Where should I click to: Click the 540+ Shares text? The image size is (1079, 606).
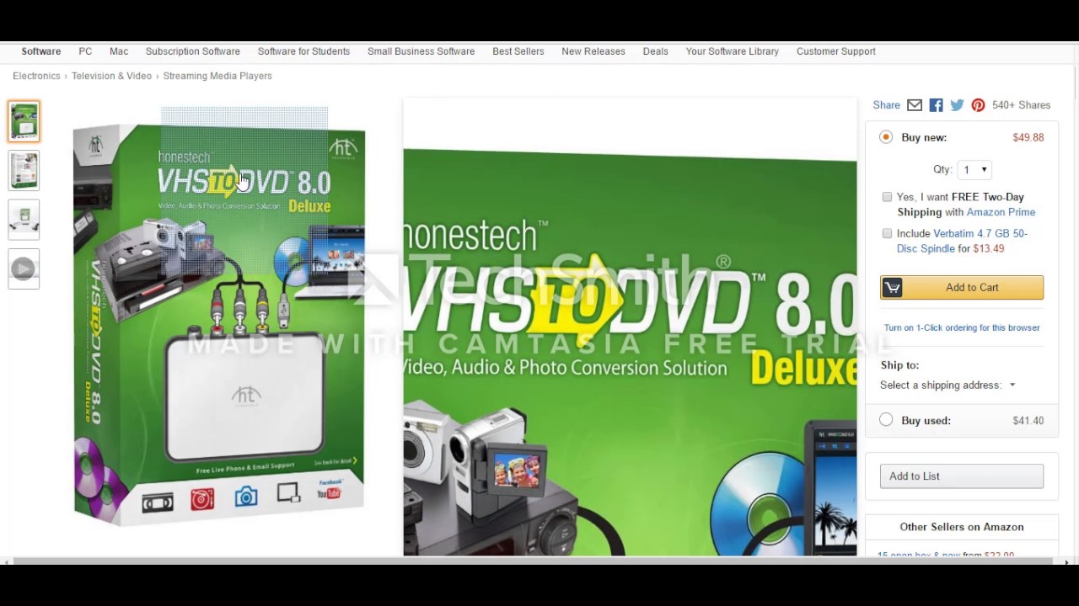coord(1021,105)
